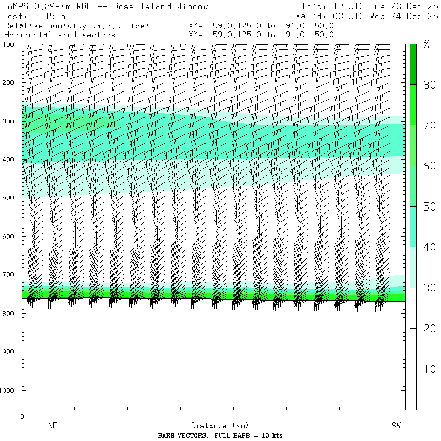This screenshot has height=441, width=441.
Task: Pick the colorbar segment between 50 and 60
Action: click(x=413, y=186)
